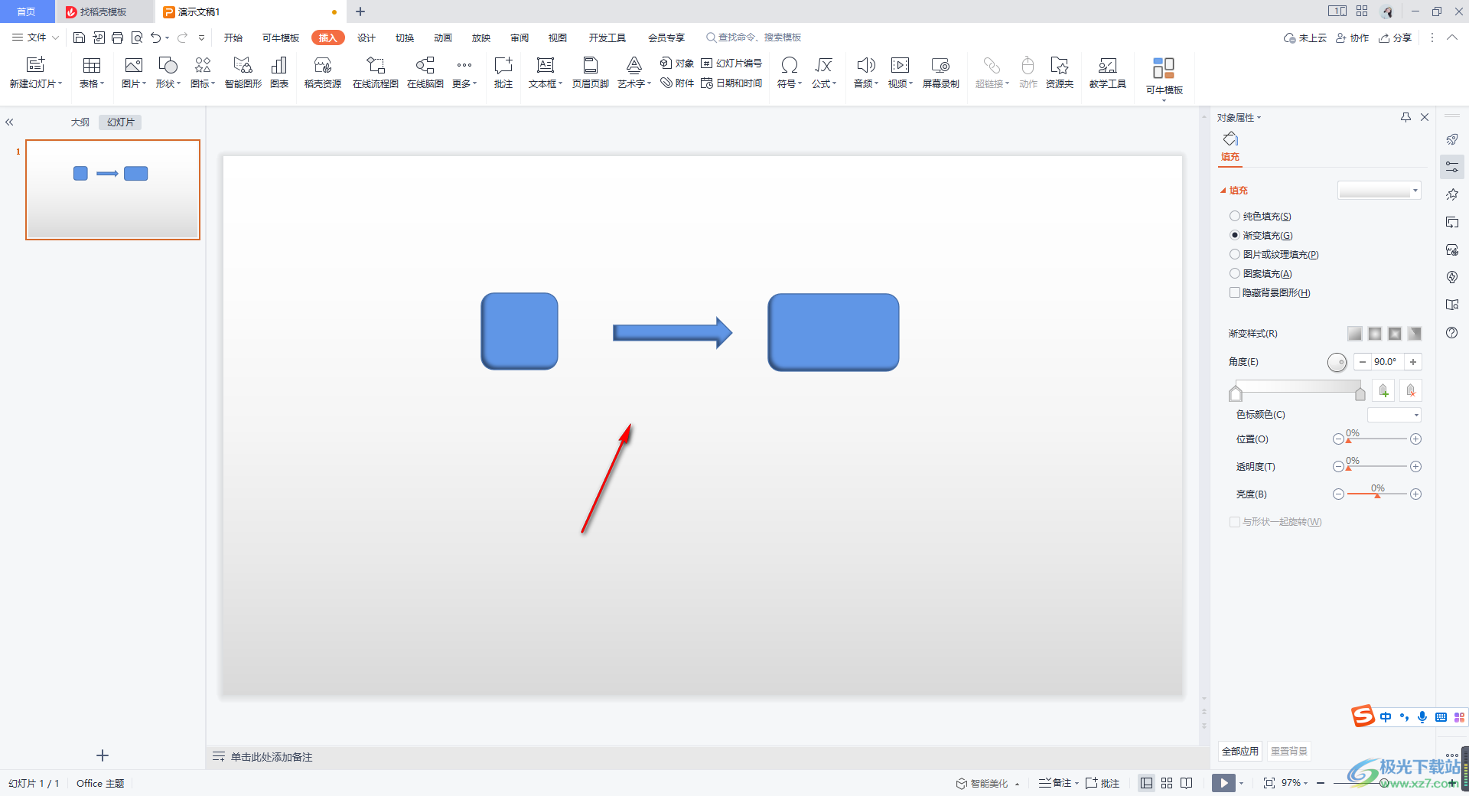Choose the second gradient style
The width and height of the screenshot is (1469, 796).
pos(1375,334)
